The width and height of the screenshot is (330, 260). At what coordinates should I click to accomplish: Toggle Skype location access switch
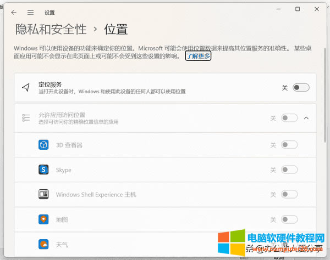pos(289,170)
